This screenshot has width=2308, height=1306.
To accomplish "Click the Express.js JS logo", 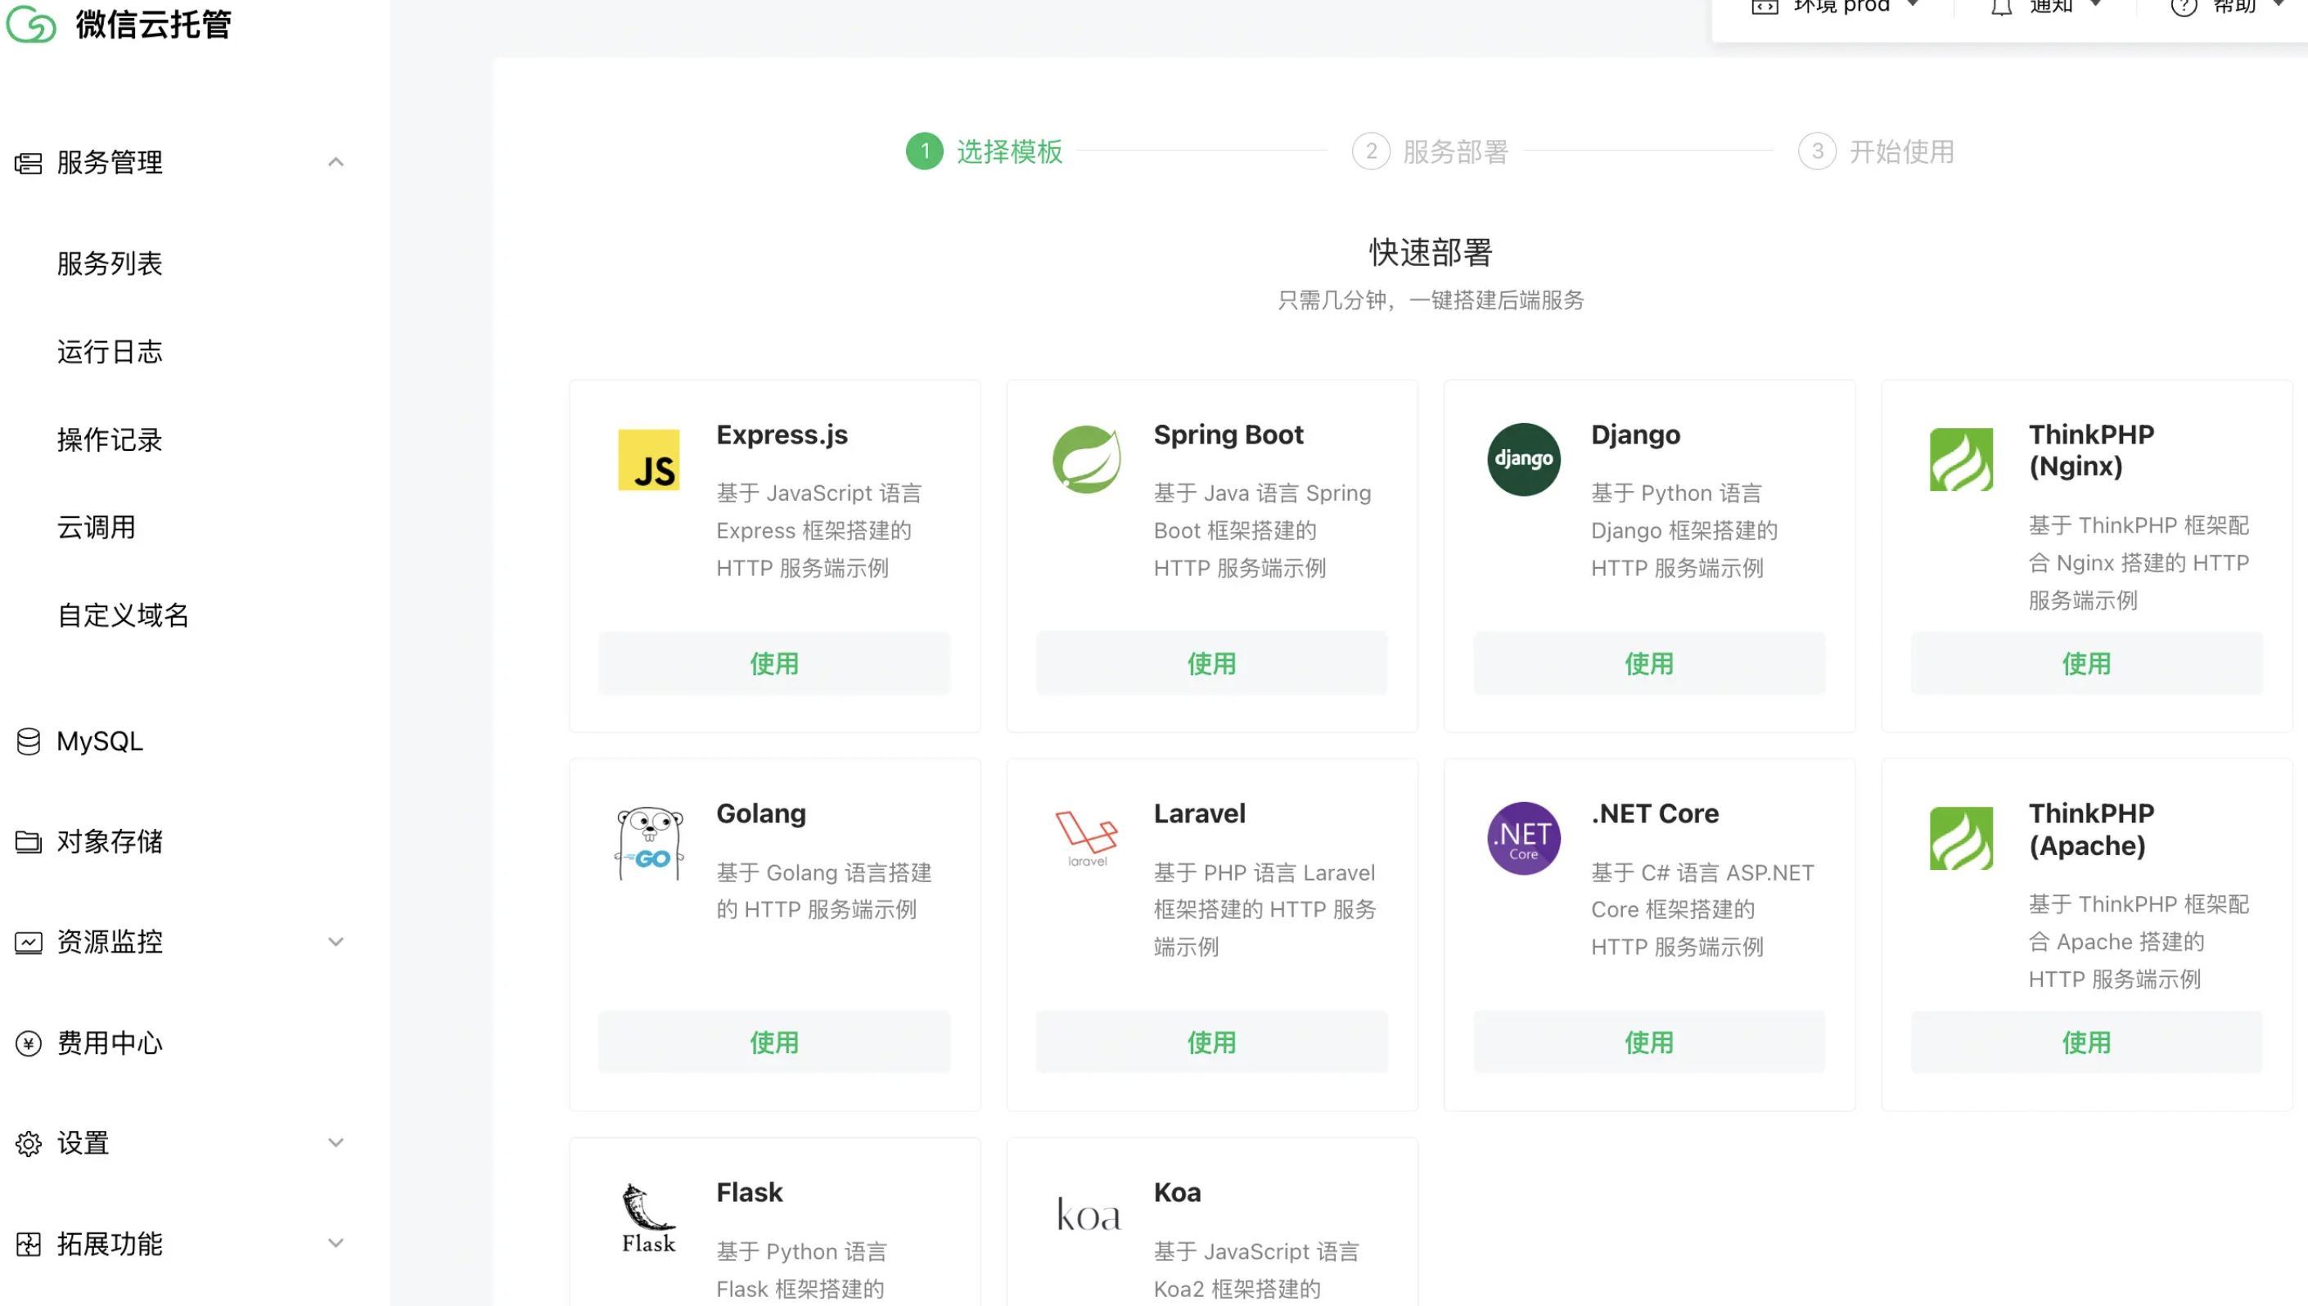I will coord(648,460).
